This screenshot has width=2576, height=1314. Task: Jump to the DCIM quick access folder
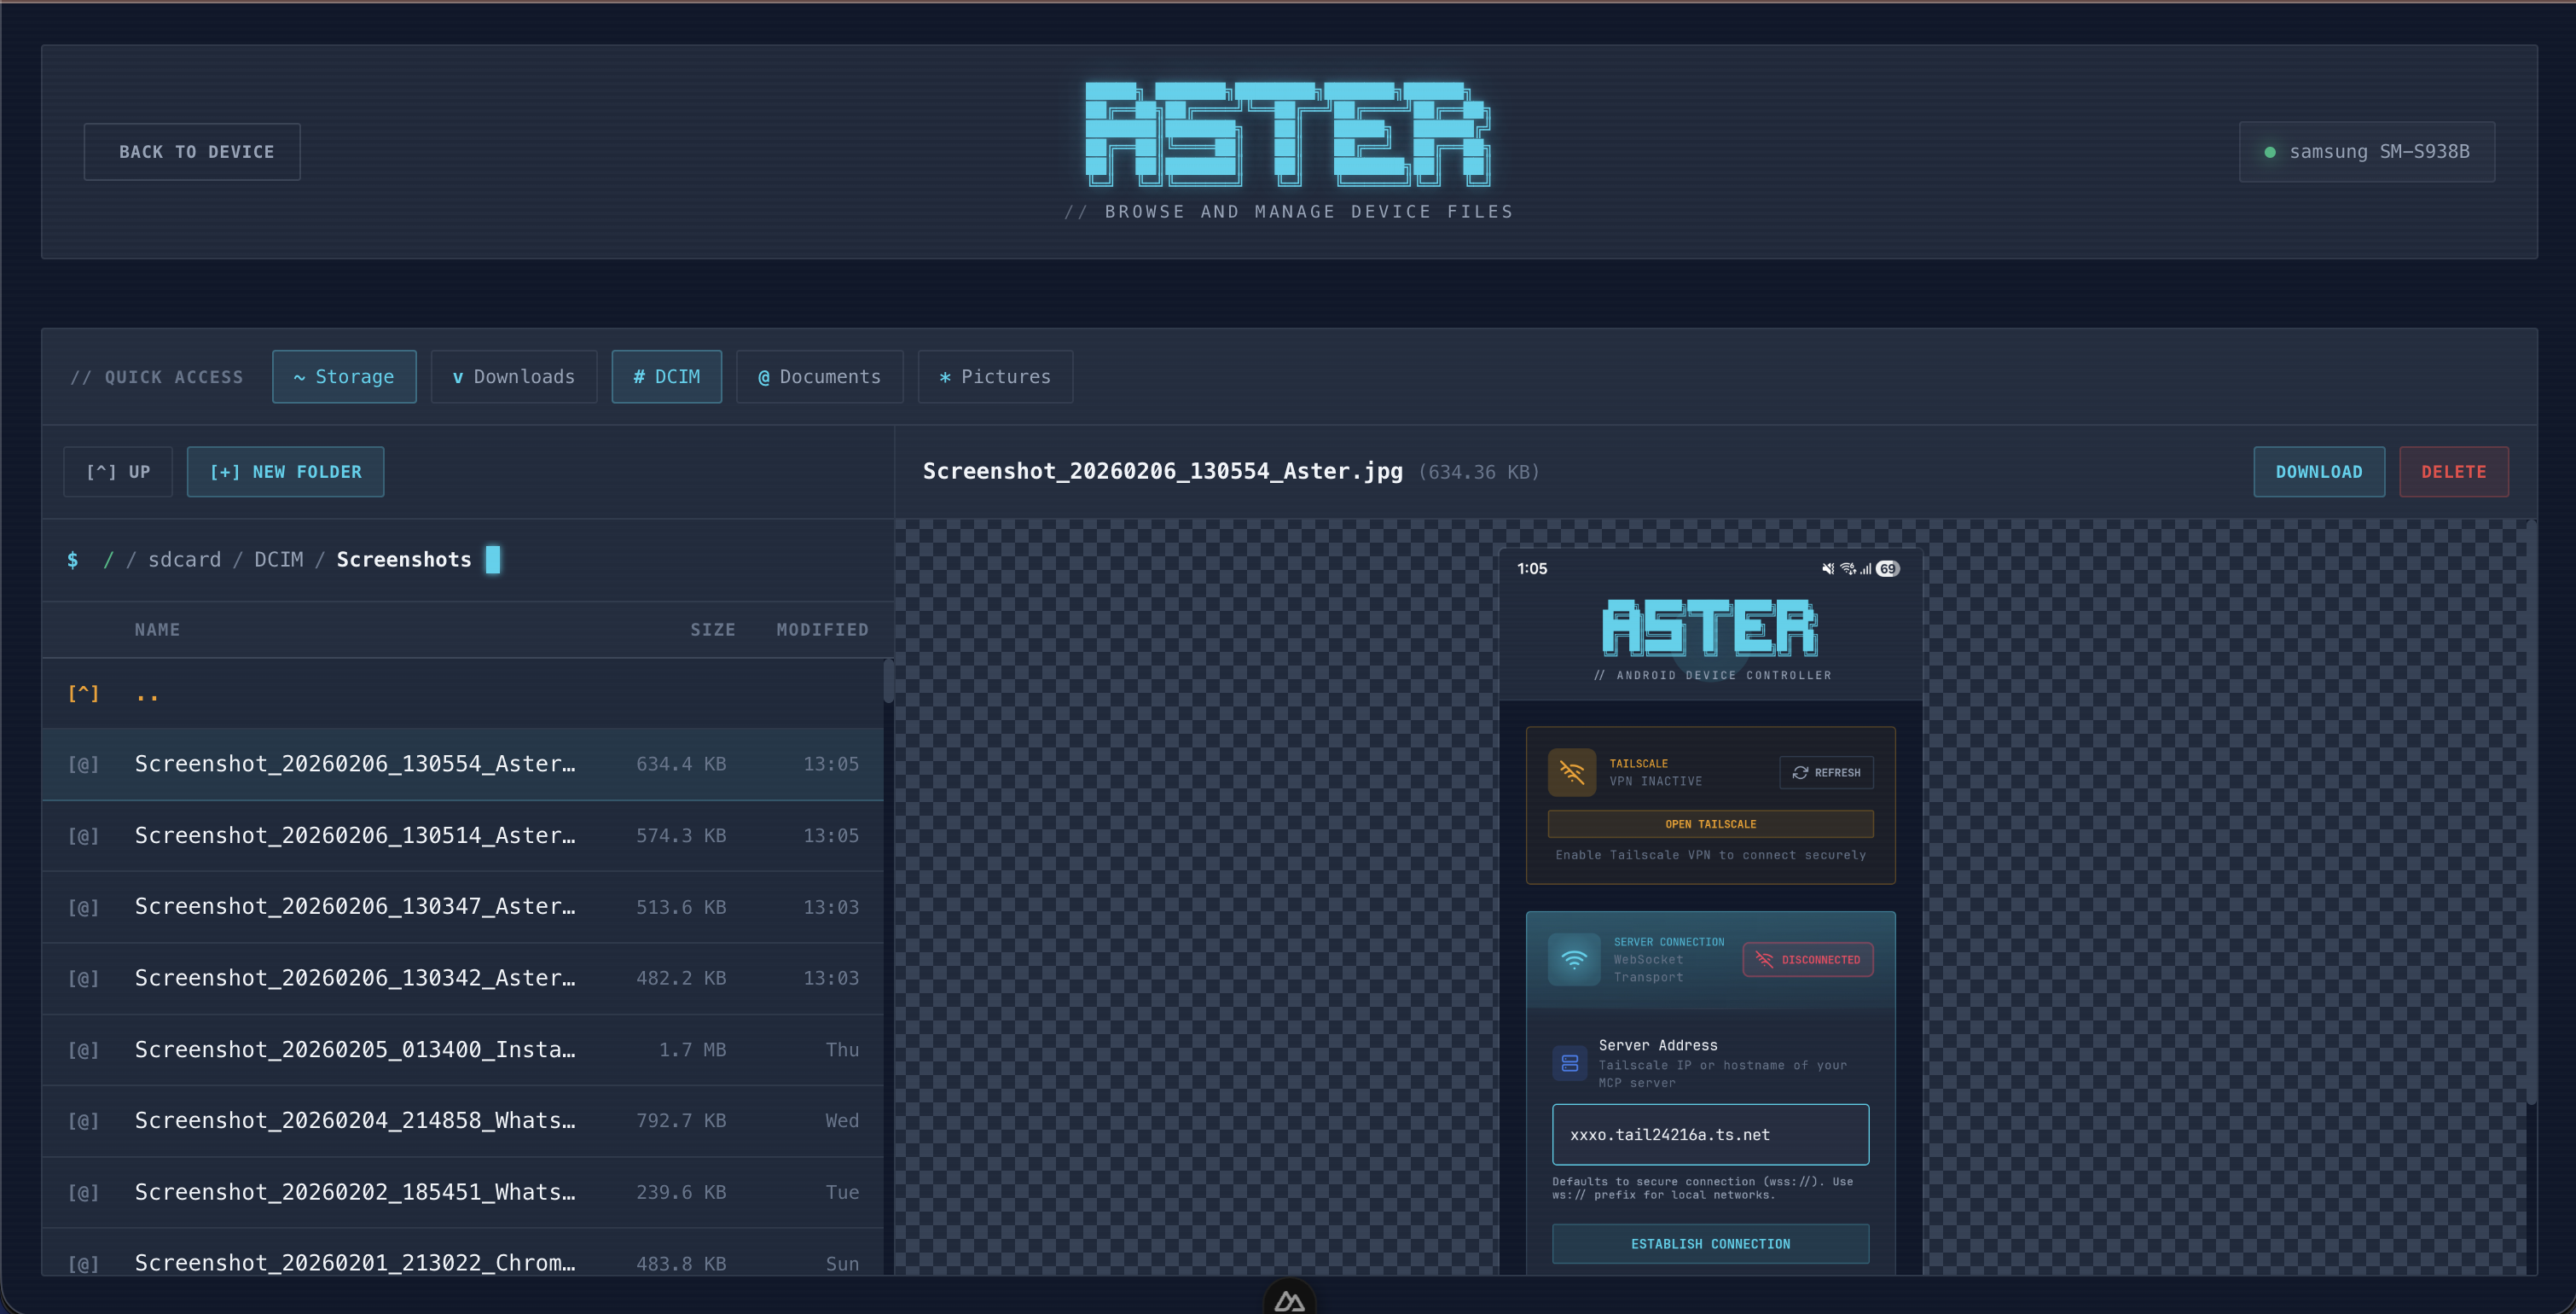pos(666,377)
